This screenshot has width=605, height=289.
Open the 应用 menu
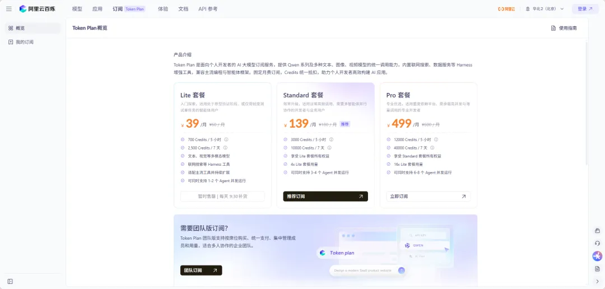pos(97,9)
